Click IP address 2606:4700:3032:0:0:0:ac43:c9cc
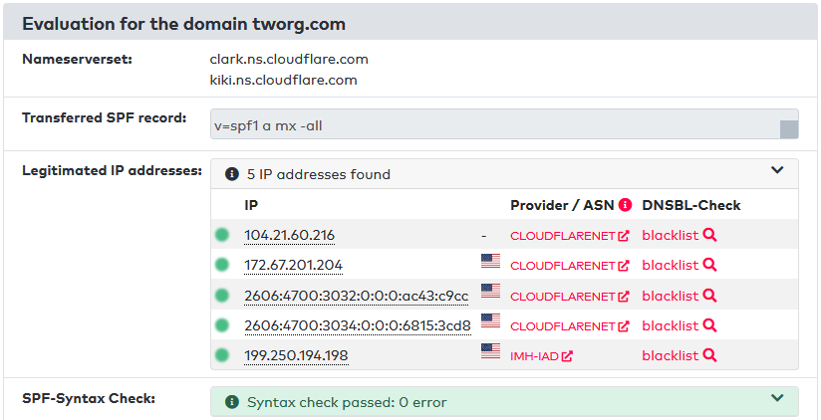821x420 pixels. pyautogui.click(x=356, y=296)
